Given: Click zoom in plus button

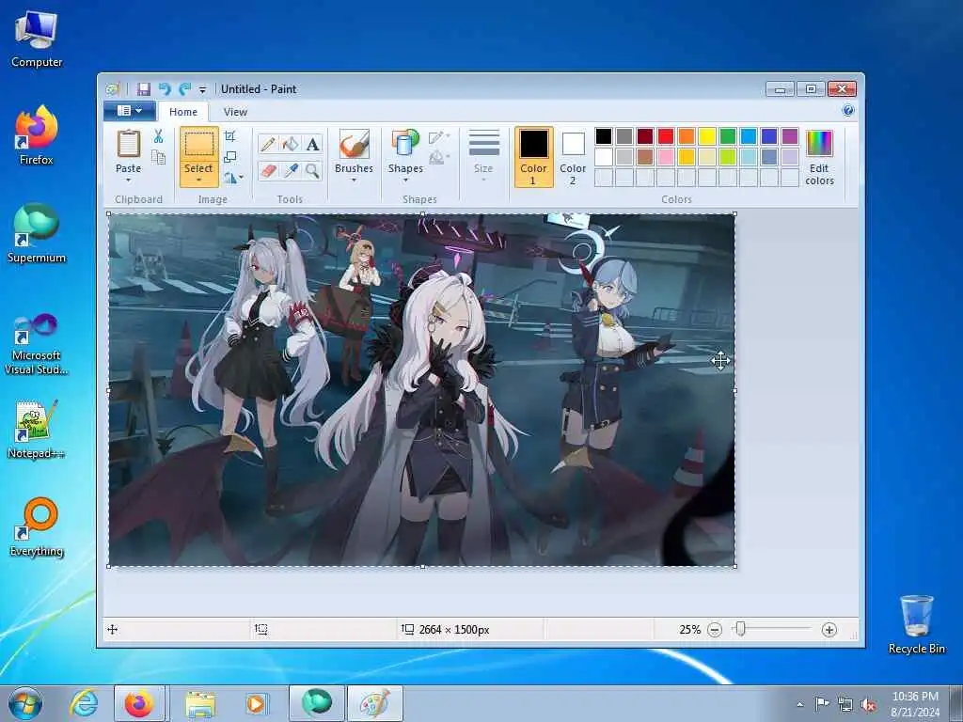Looking at the screenshot, I should click(829, 630).
